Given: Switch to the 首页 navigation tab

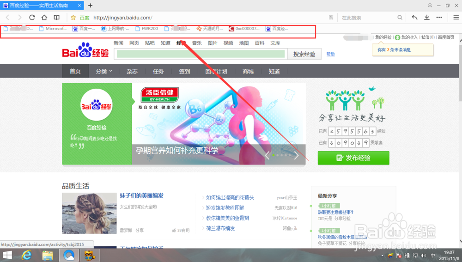Looking at the screenshot, I should coord(75,71).
